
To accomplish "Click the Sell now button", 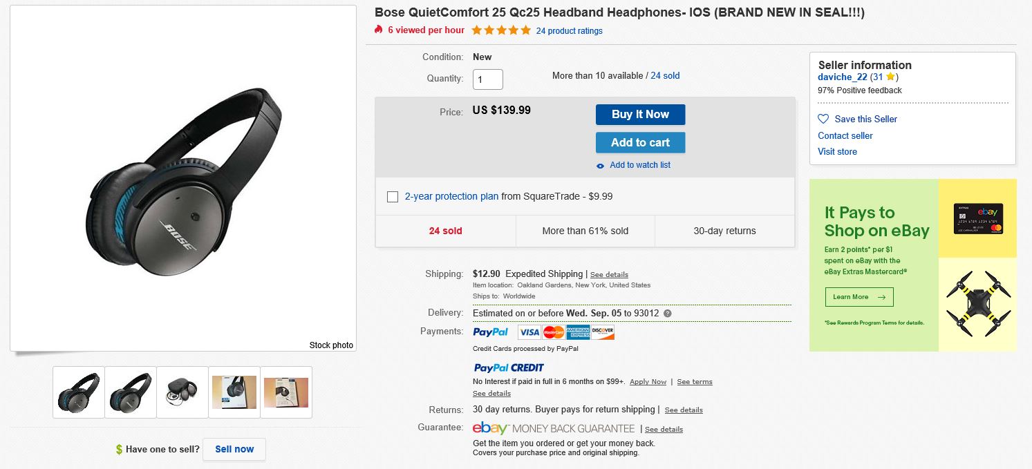I will tap(234, 449).
